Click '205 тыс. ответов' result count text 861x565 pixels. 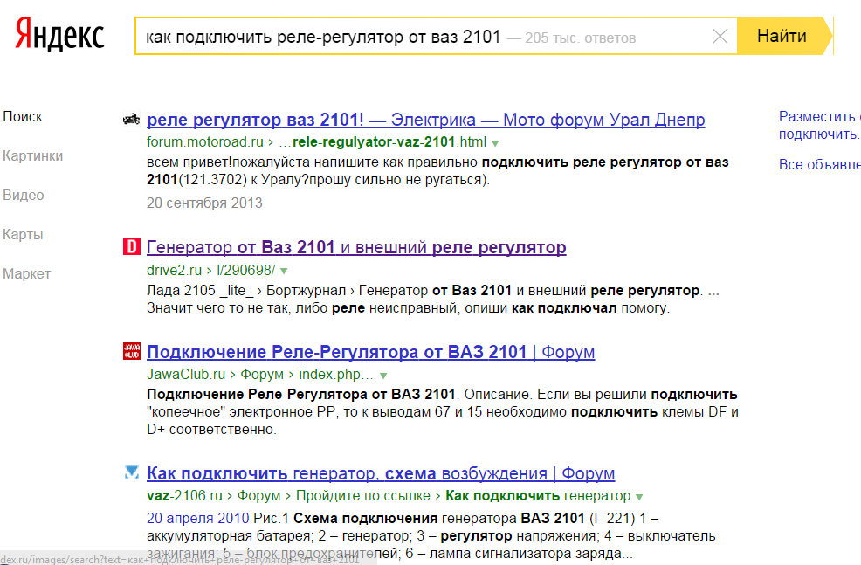[x=580, y=38]
